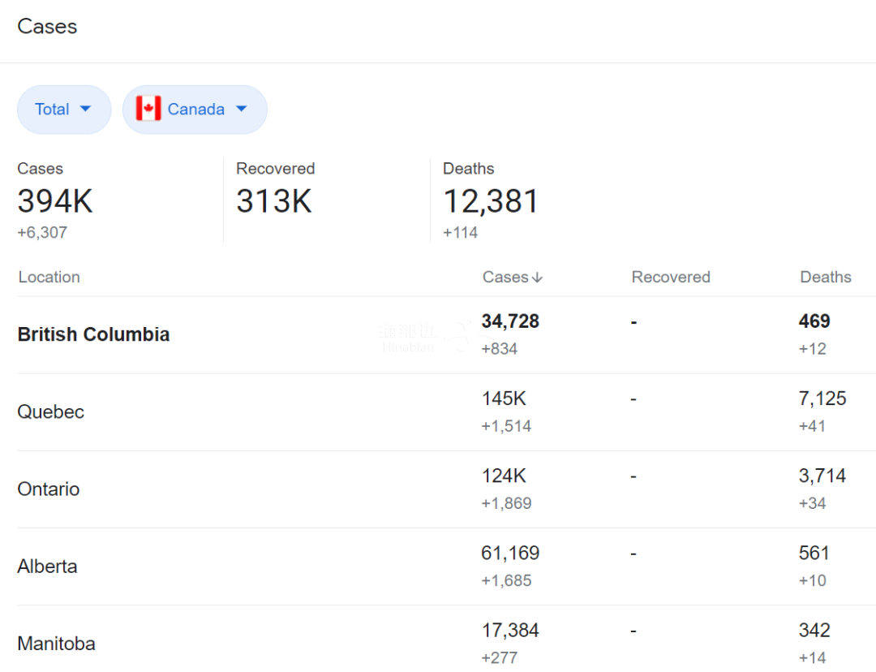876x672 pixels.
Task: Click the Location column header
Action: point(49,278)
